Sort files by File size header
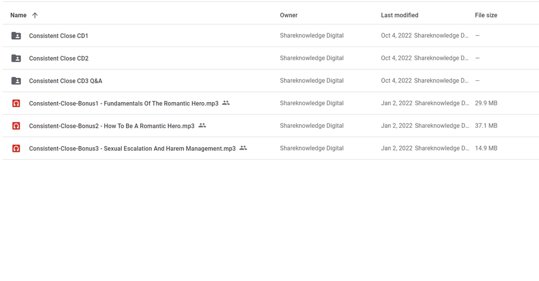This screenshot has height=281, width=539. pos(486,15)
